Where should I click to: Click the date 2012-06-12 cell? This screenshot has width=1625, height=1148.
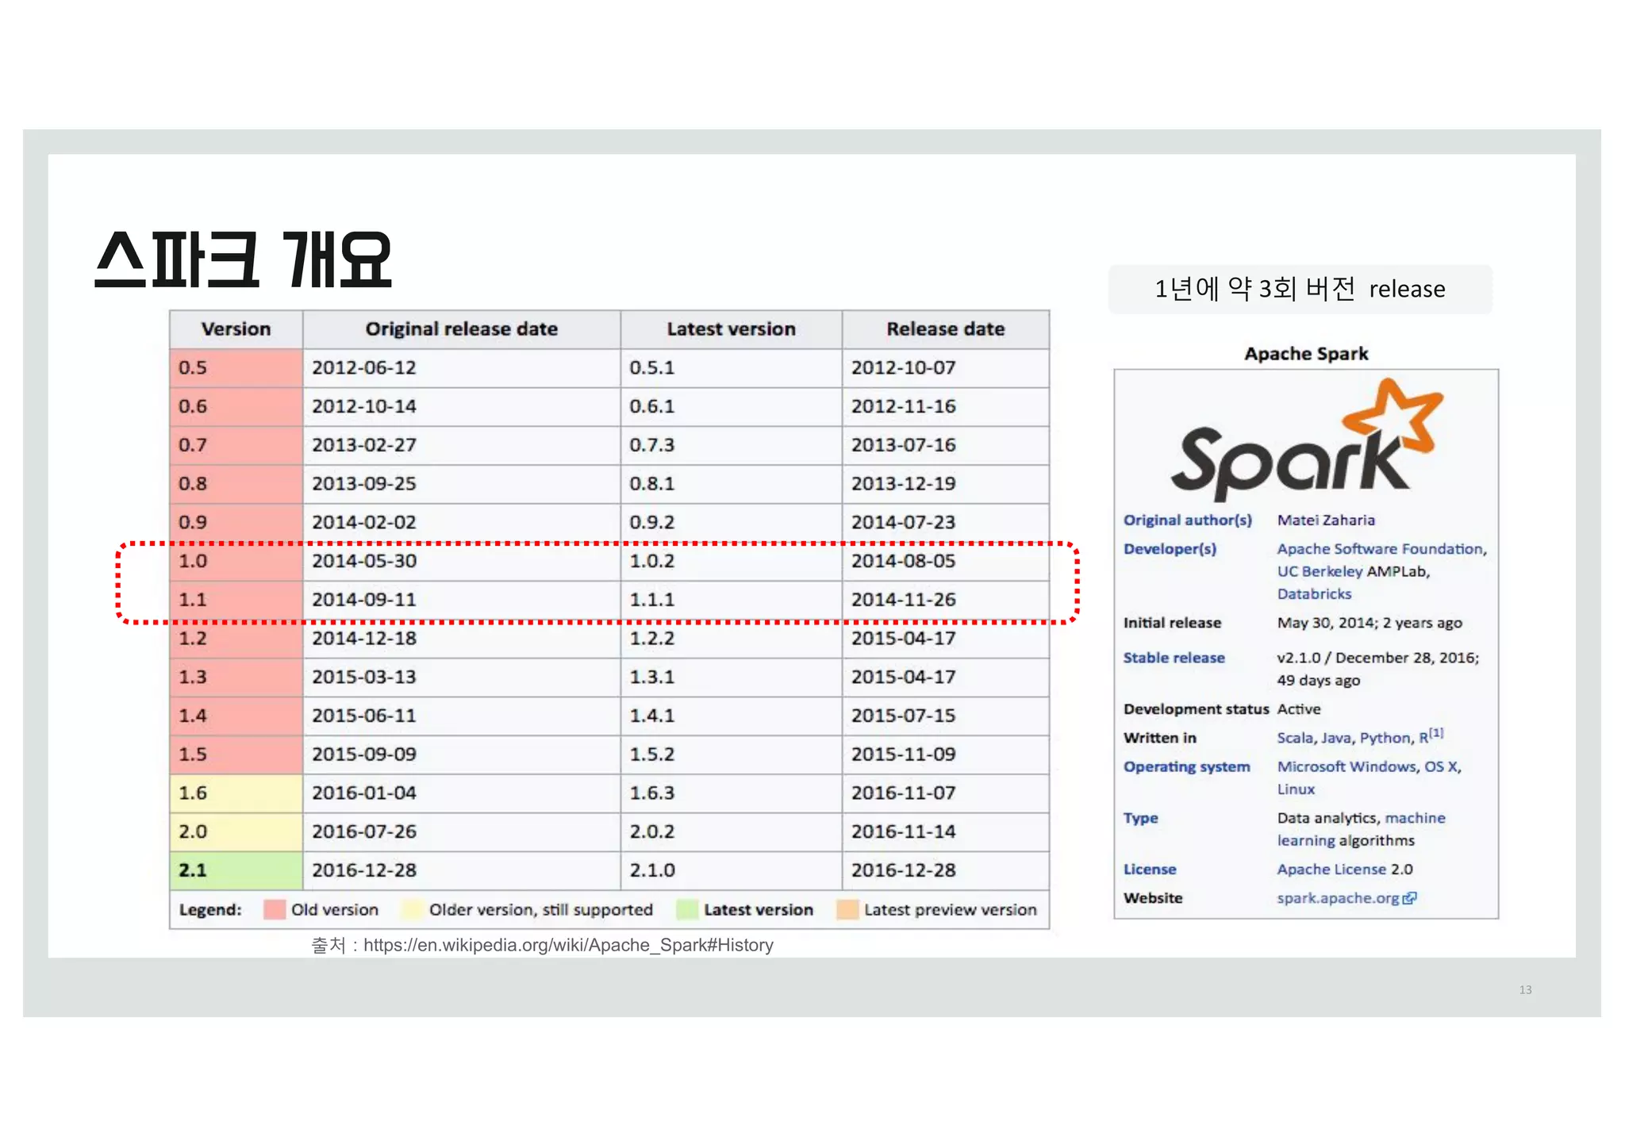(461, 368)
